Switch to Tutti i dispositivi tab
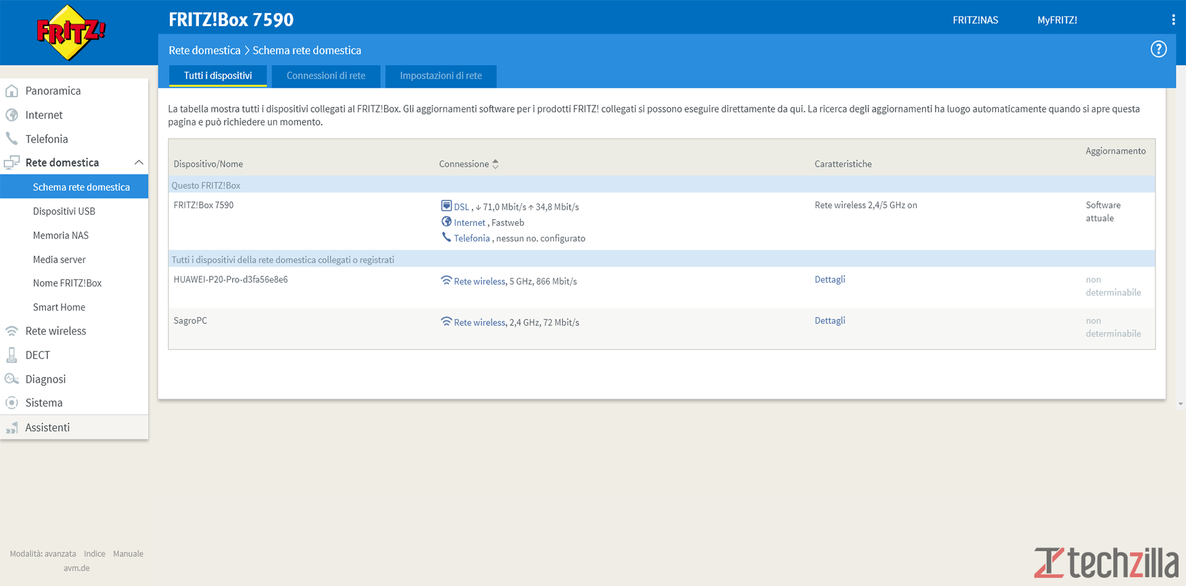The width and height of the screenshot is (1186, 586). coord(218,76)
